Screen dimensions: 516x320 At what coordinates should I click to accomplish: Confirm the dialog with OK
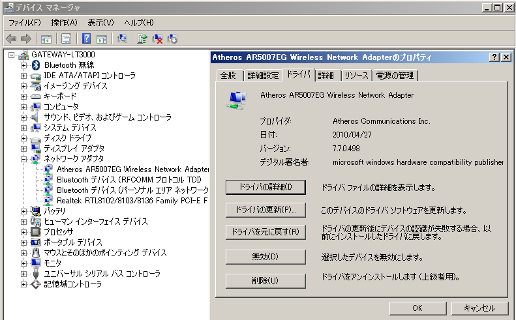[x=417, y=308]
